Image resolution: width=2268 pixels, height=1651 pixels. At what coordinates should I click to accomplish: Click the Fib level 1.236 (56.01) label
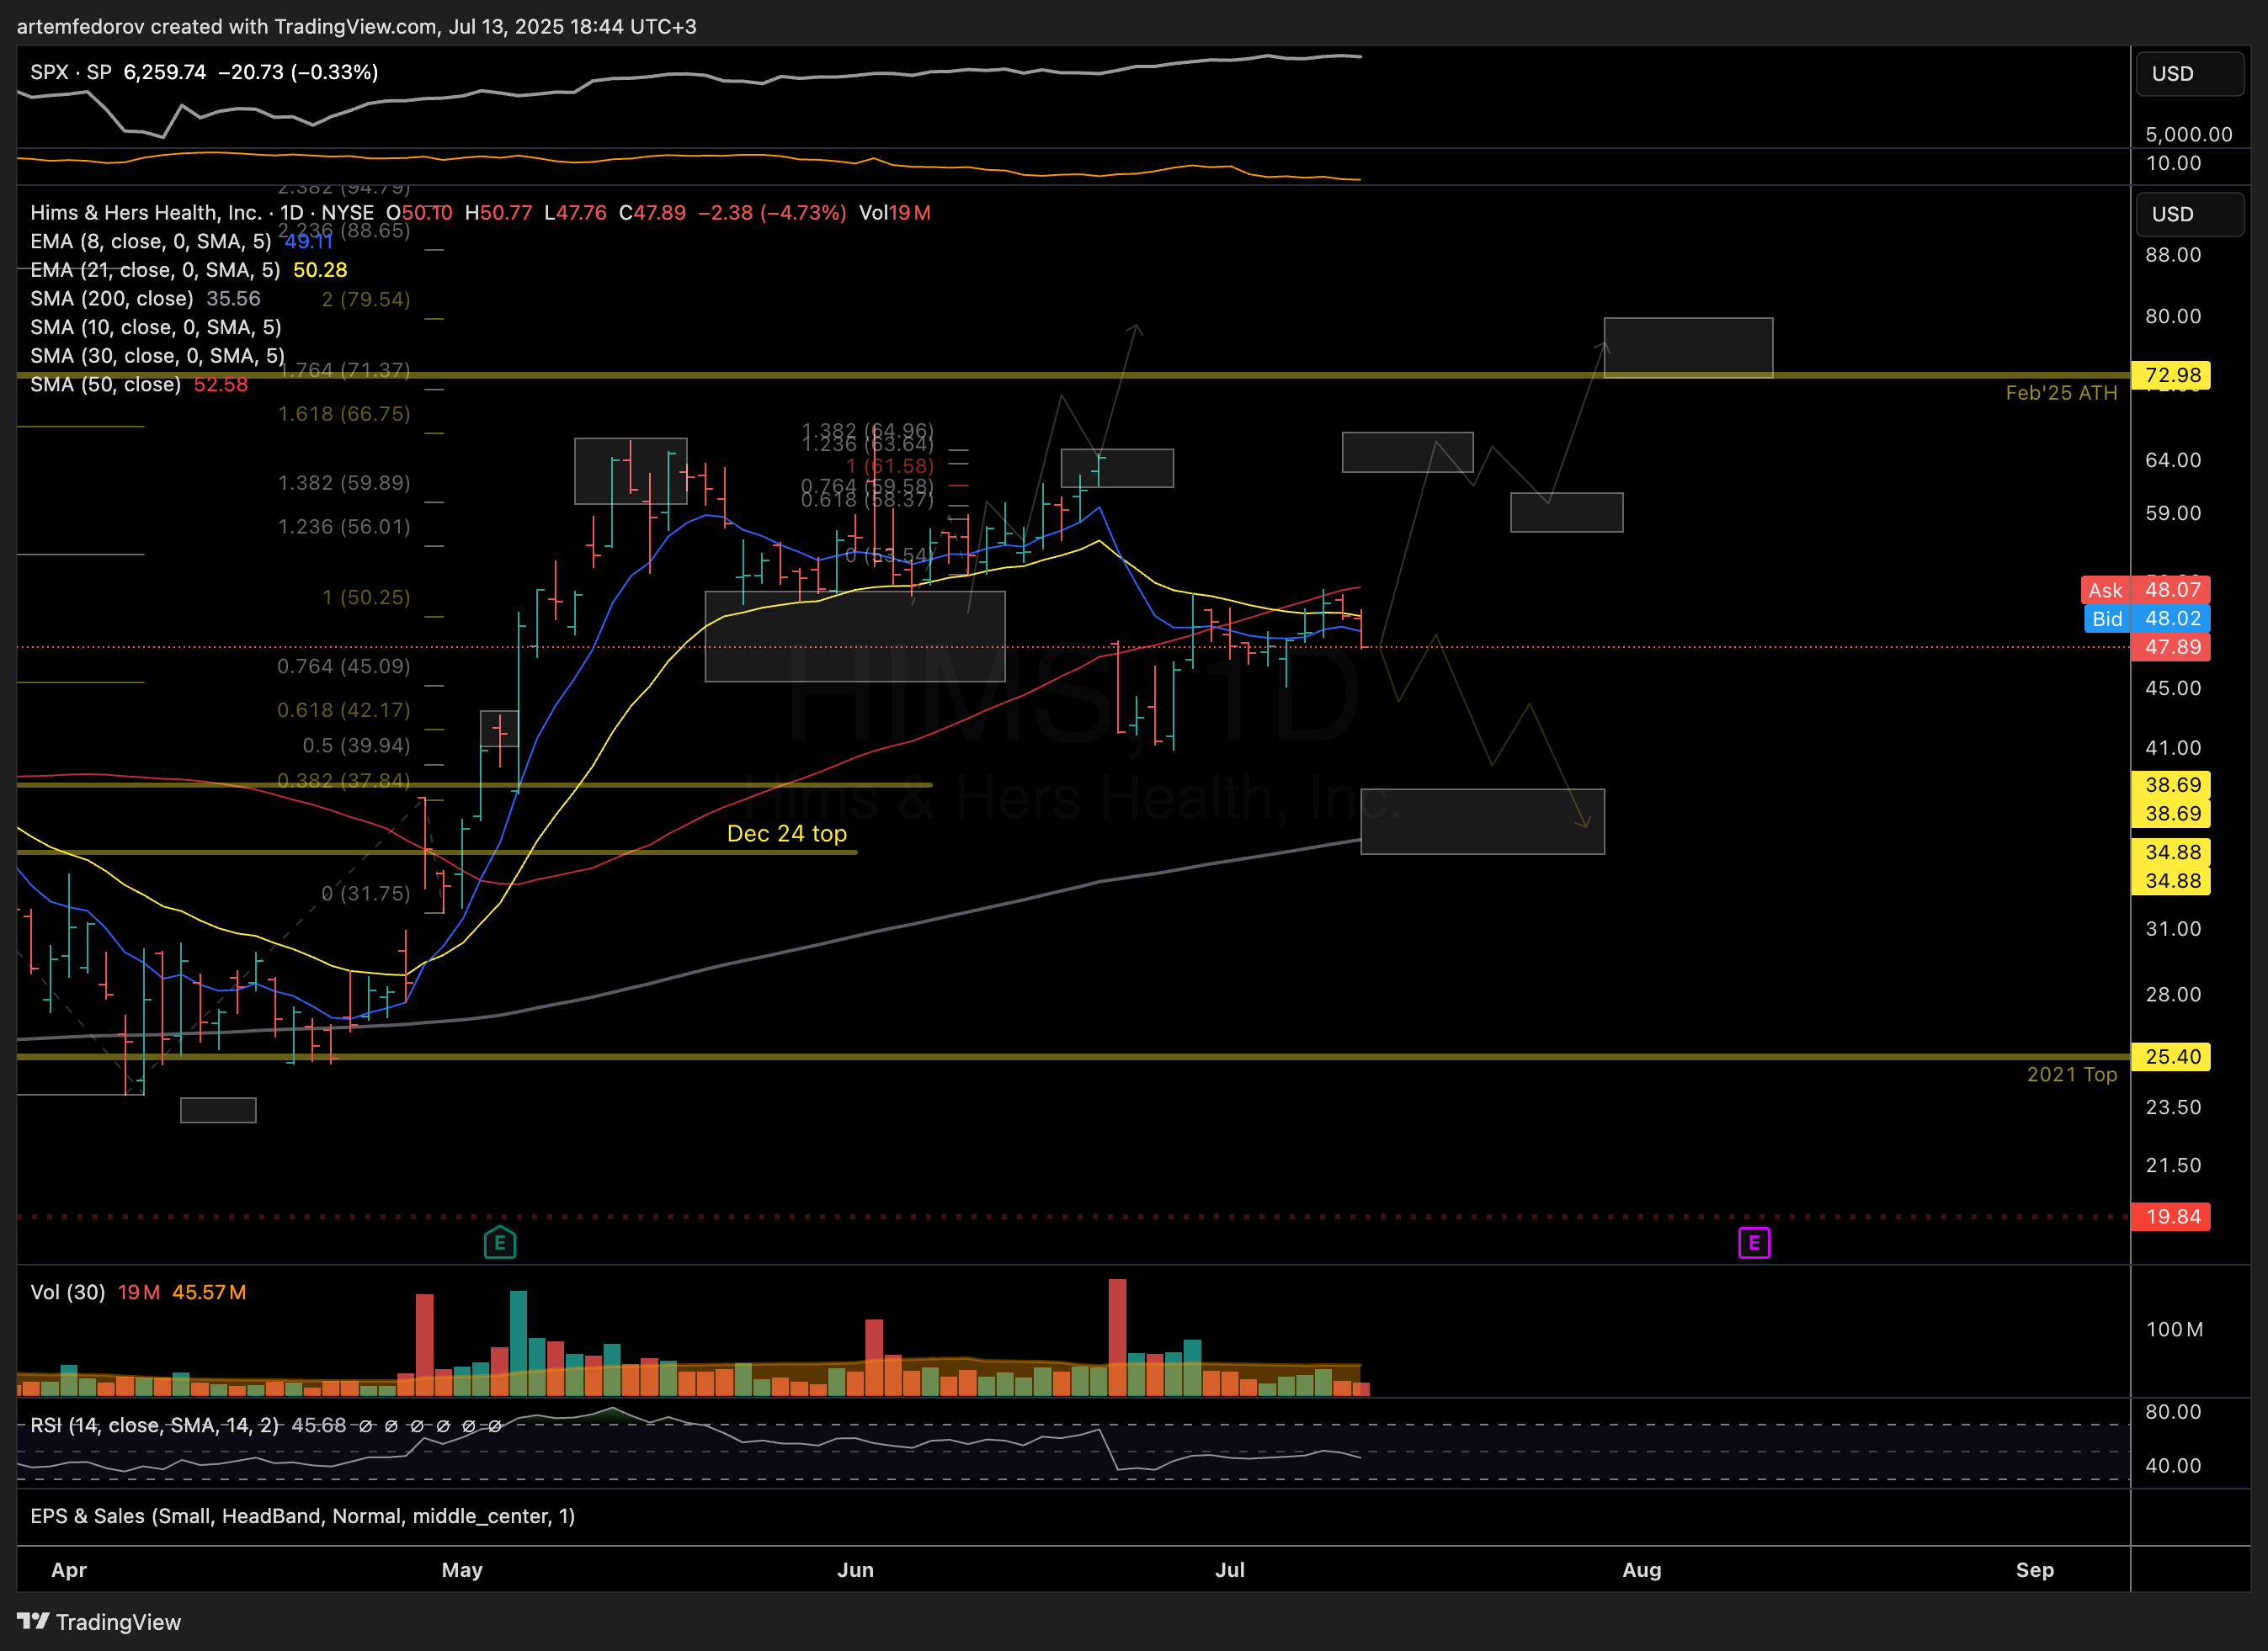(x=344, y=527)
